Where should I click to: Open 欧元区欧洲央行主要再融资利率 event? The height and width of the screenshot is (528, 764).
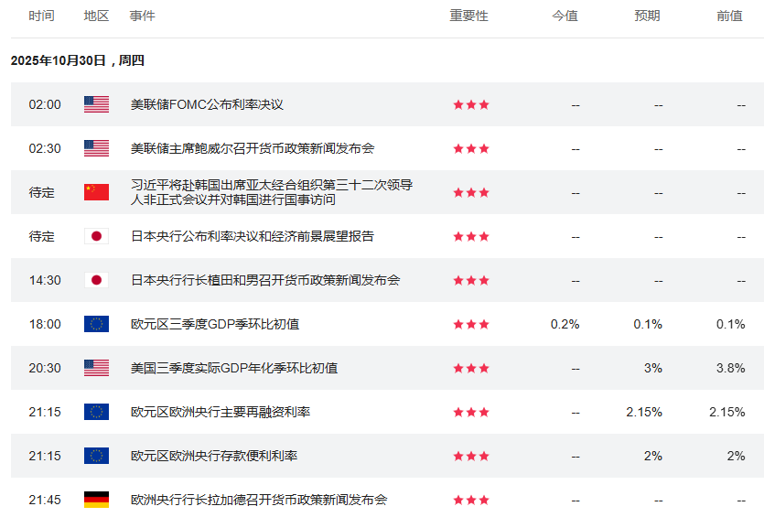[x=221, y=412]
